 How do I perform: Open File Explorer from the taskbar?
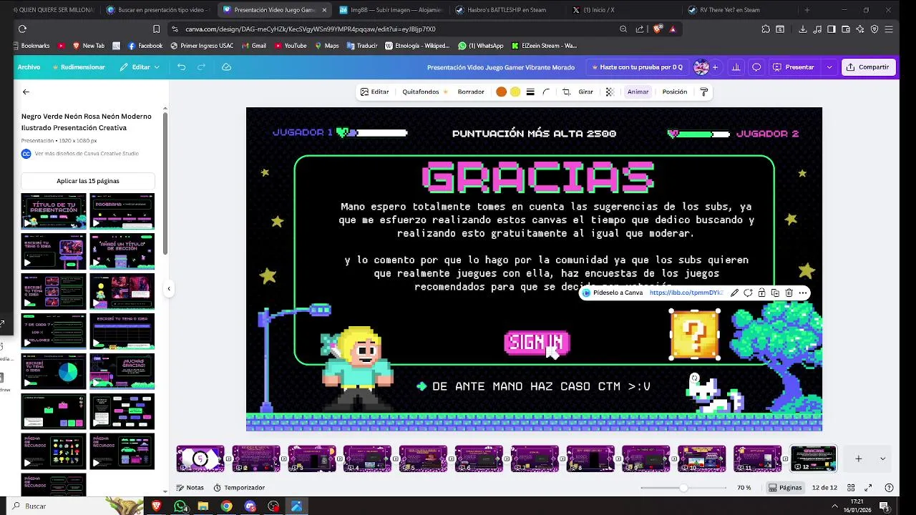click(203, 506)
